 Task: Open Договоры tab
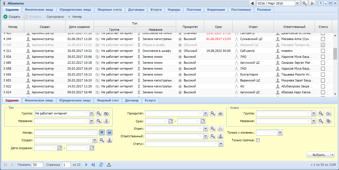(x=136, y=10)
